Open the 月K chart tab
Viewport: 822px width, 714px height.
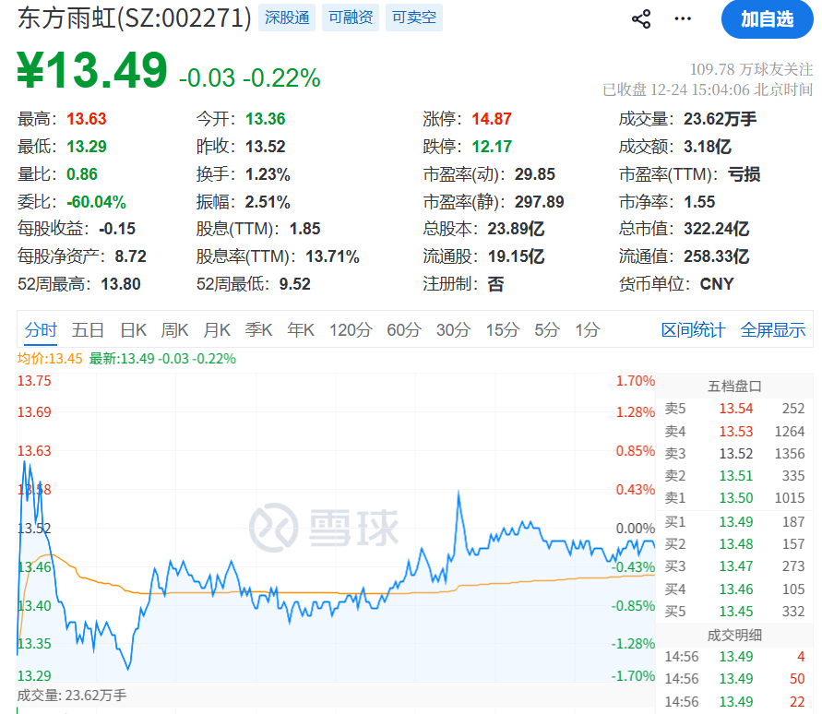tap(217, 330)
